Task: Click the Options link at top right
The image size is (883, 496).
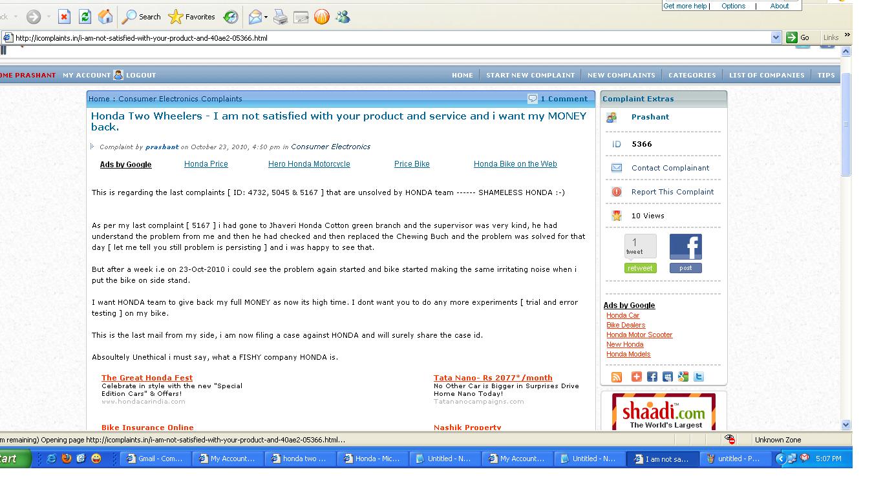Action: [x=733, y=6]
